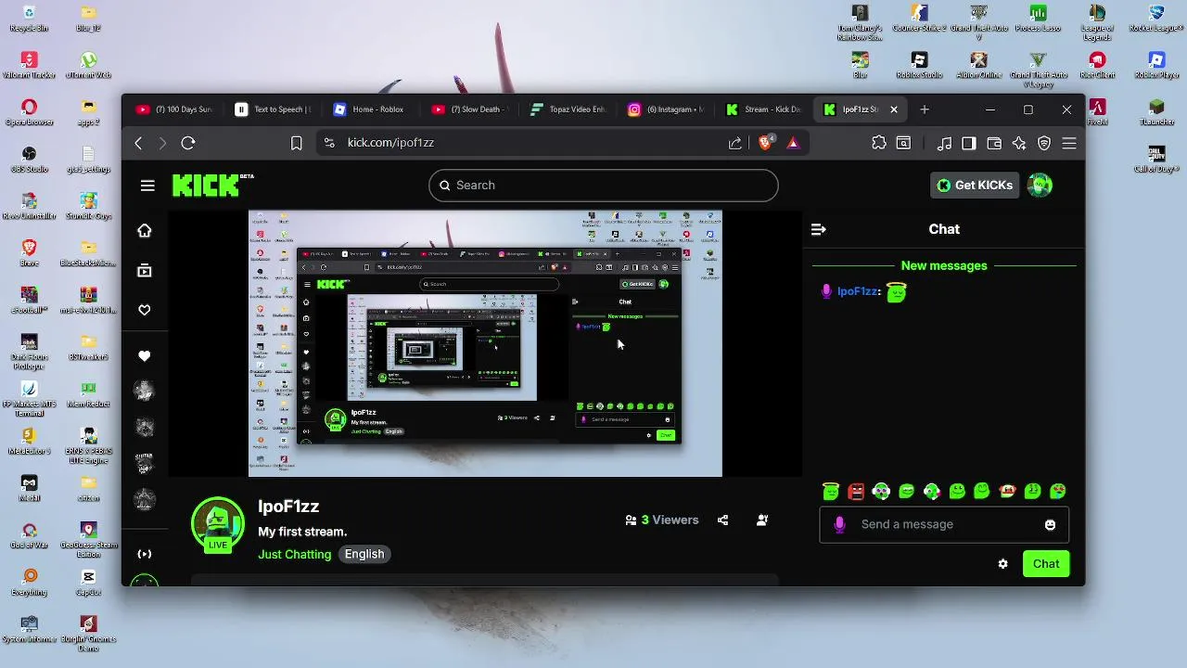Open Recycle Bin on desktop
The height and width of the screenshot is (668, 1187).
click(29, 19)
